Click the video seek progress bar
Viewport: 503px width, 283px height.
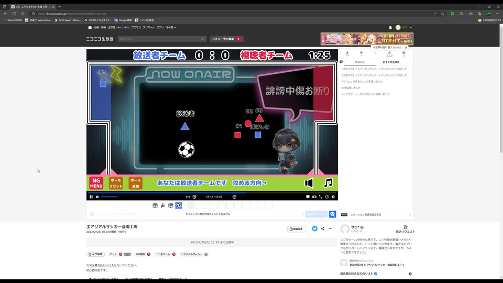(212, 193)
